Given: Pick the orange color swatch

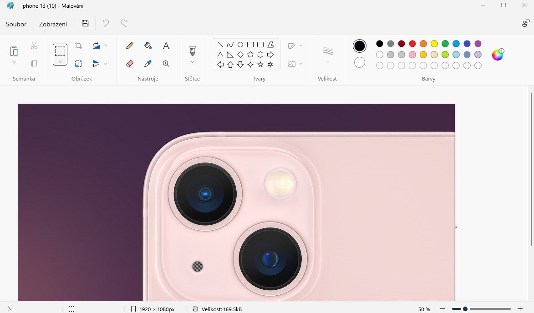Looking at the screenshot, I should [x=423, y=44].
